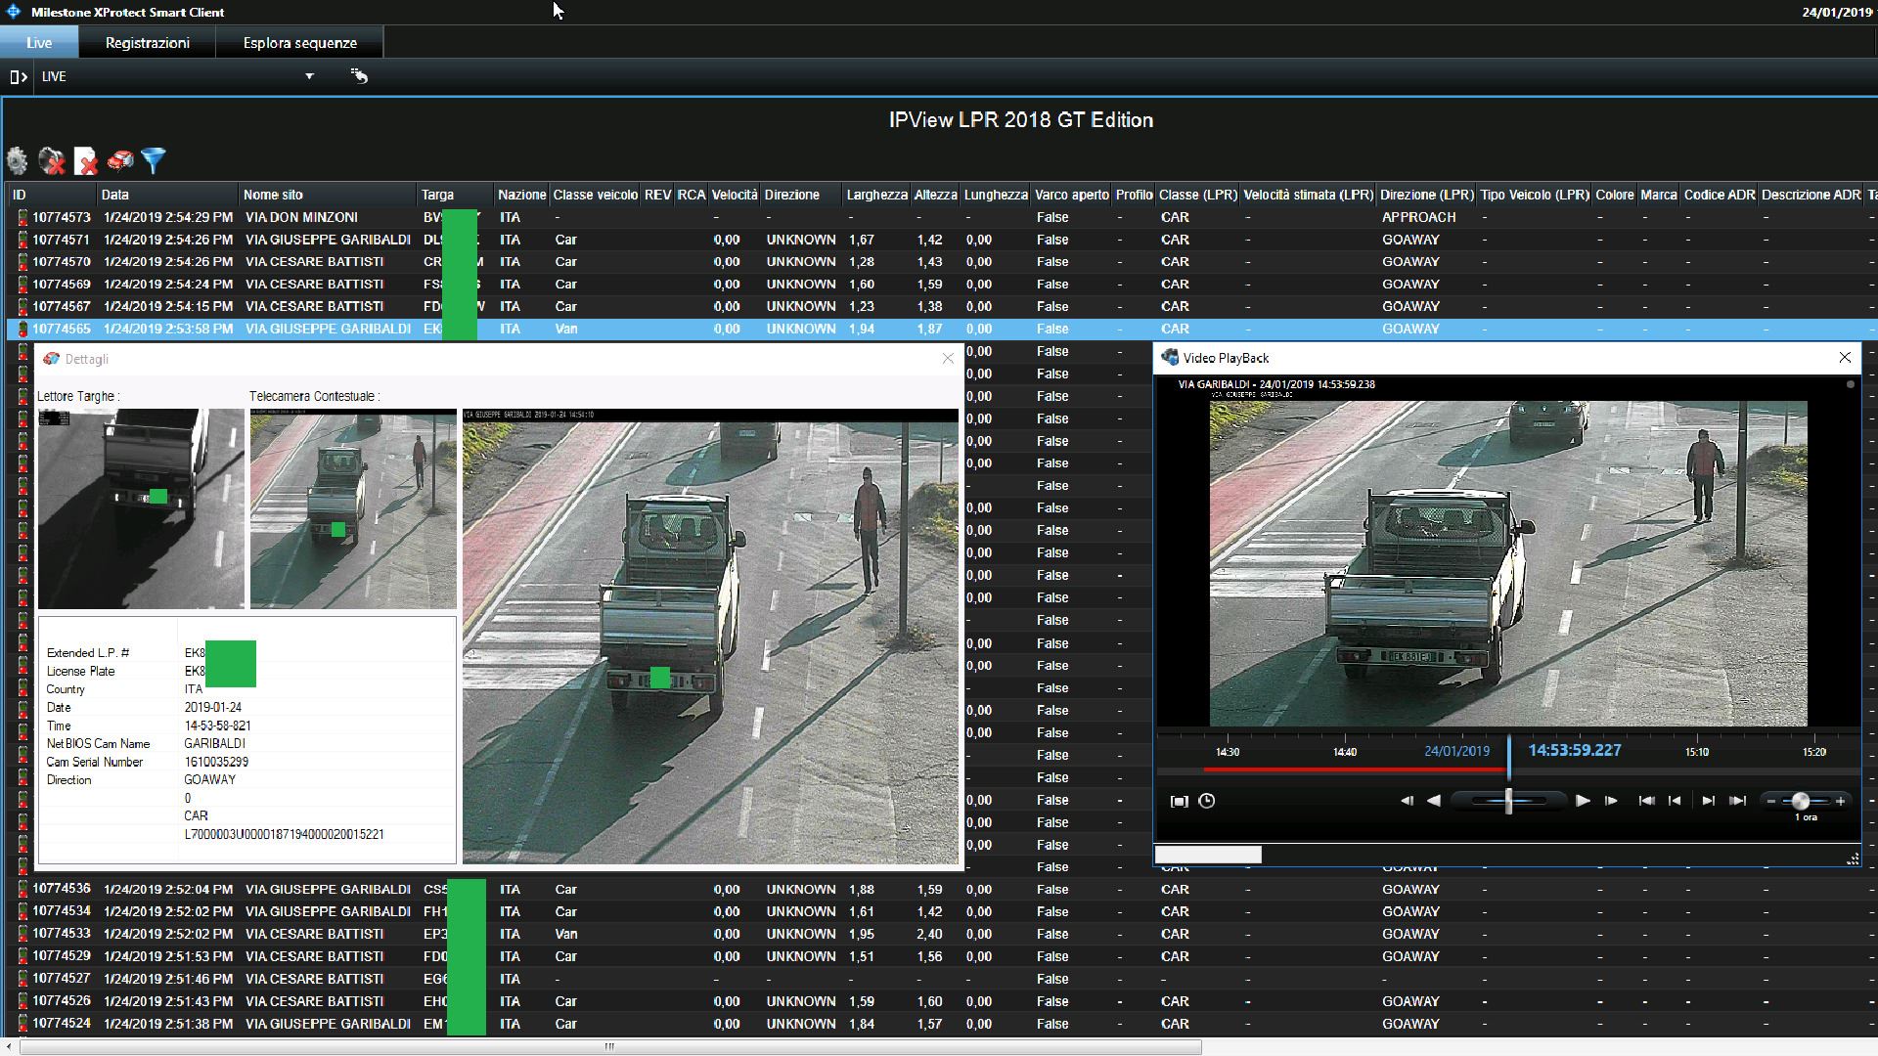Decrease timeline span with minus button
Viewport: 1878px width, 1056px height.
(x=1770, y=801)
